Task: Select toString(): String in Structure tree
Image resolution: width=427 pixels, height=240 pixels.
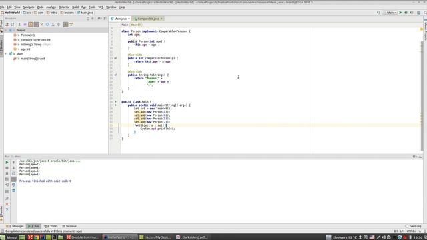Action: [31, 45]
